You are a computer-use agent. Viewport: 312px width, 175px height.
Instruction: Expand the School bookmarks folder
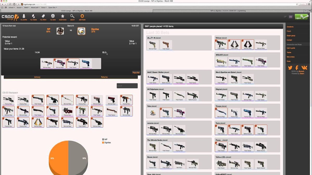(12, 8)
